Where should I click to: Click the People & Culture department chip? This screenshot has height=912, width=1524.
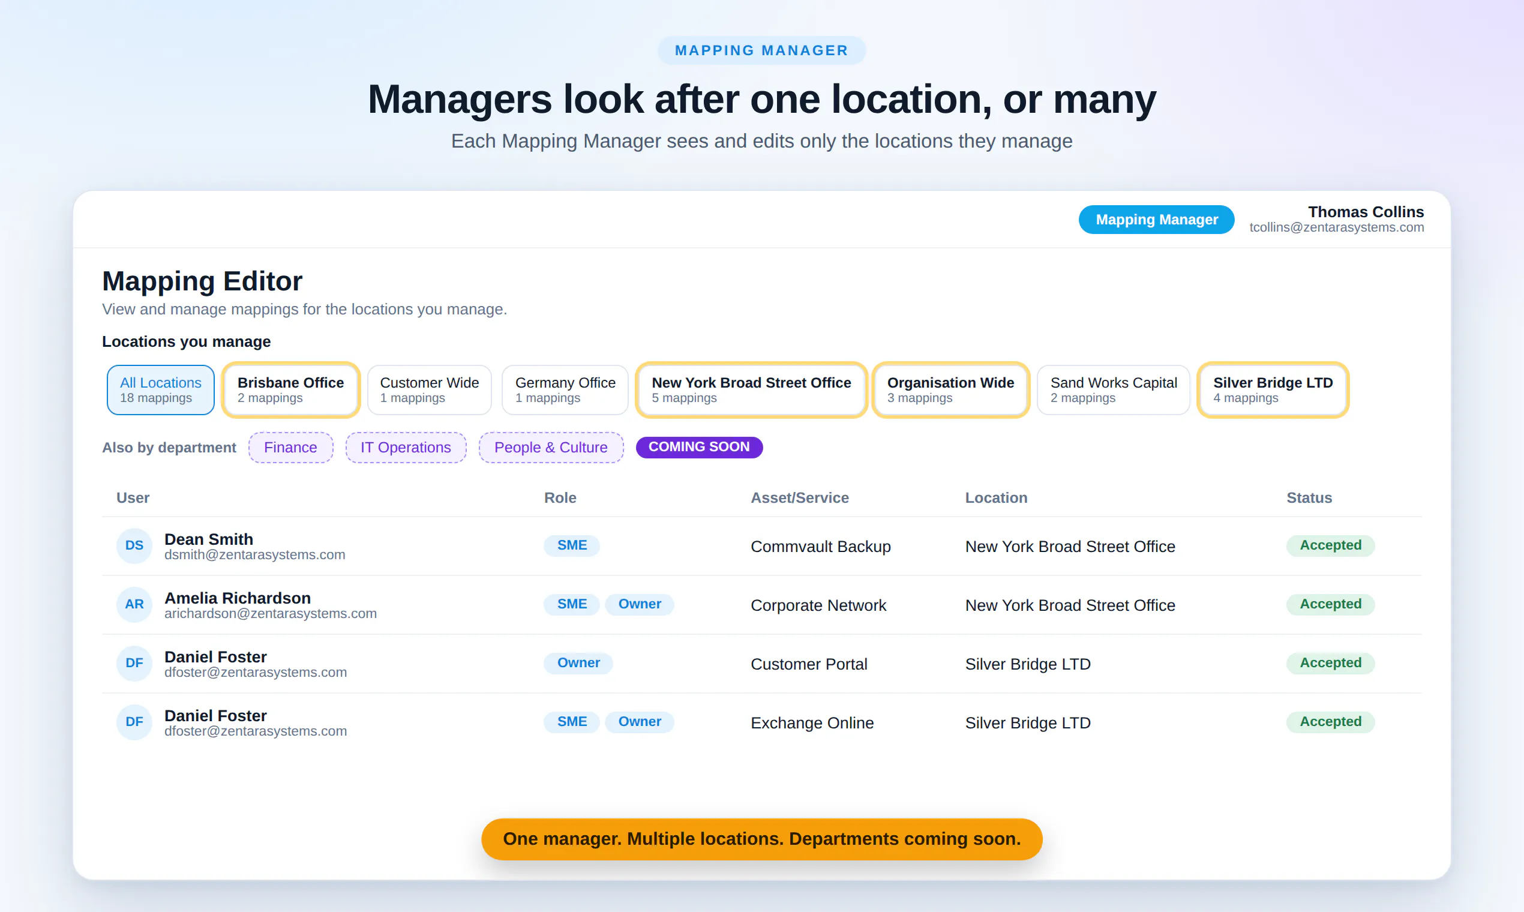pos(551,448)
